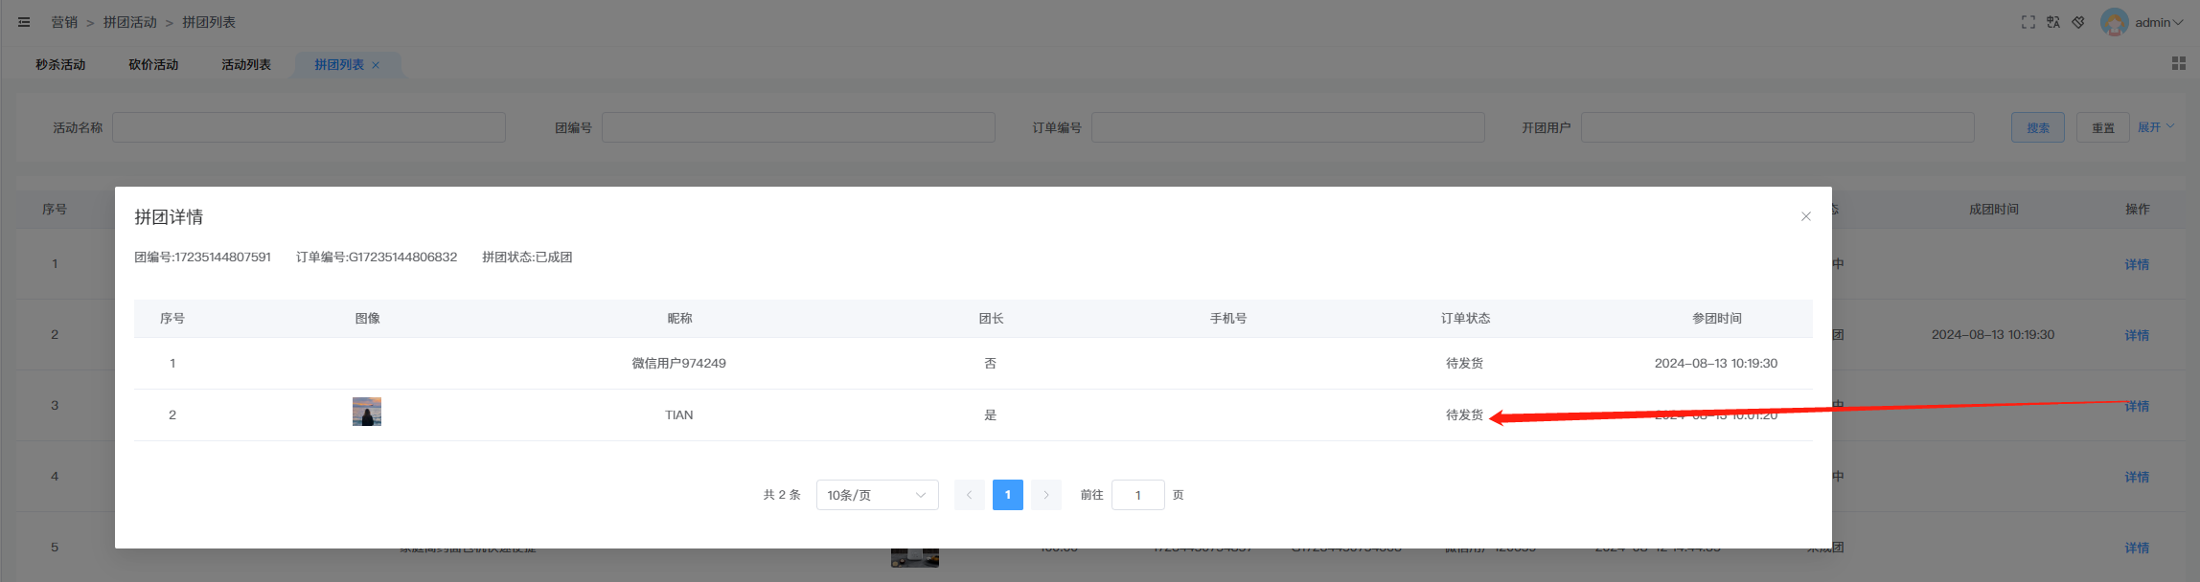Click TIAN's avatar thumbnail
Image resolution: width=2200 pixels, height=582 pixels.
coord(367,412)
